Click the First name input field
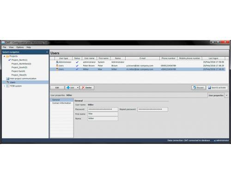The image size is (231, 184). 103,114
